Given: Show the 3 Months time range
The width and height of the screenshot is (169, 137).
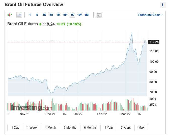Looking at the screenshot, I should click(x=70, y=128).
